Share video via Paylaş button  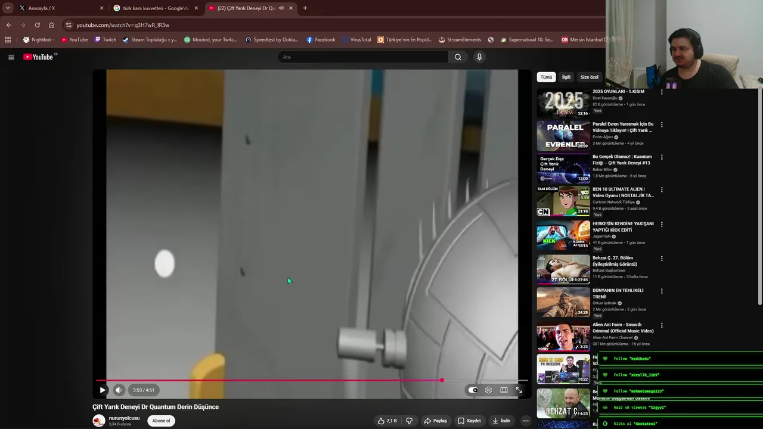point(435,421)
